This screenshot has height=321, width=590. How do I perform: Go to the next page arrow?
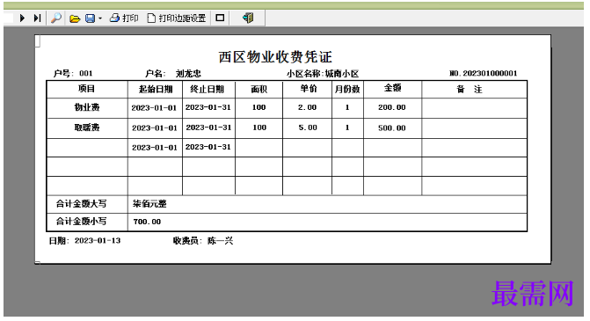click(22, 18)
